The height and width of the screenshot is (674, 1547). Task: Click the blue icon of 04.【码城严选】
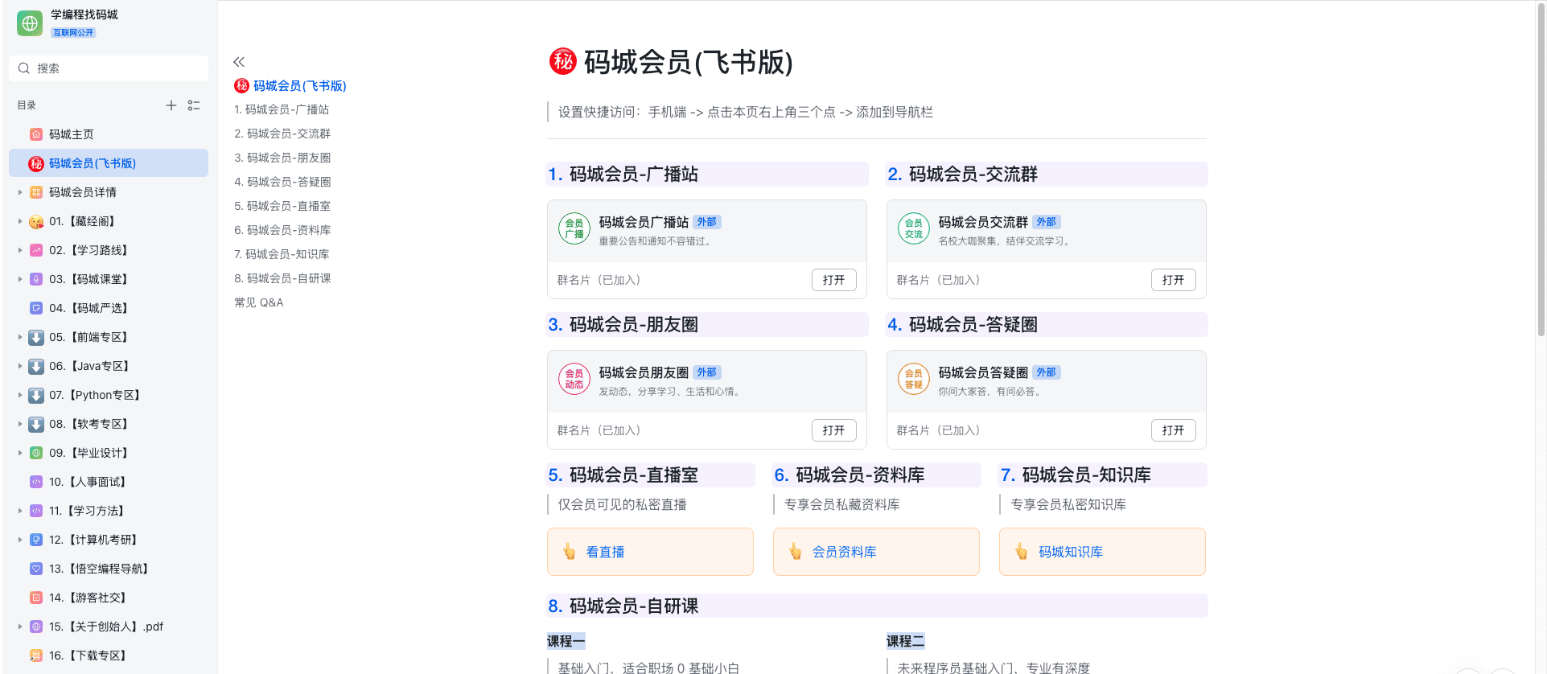[x=36, y=308]
